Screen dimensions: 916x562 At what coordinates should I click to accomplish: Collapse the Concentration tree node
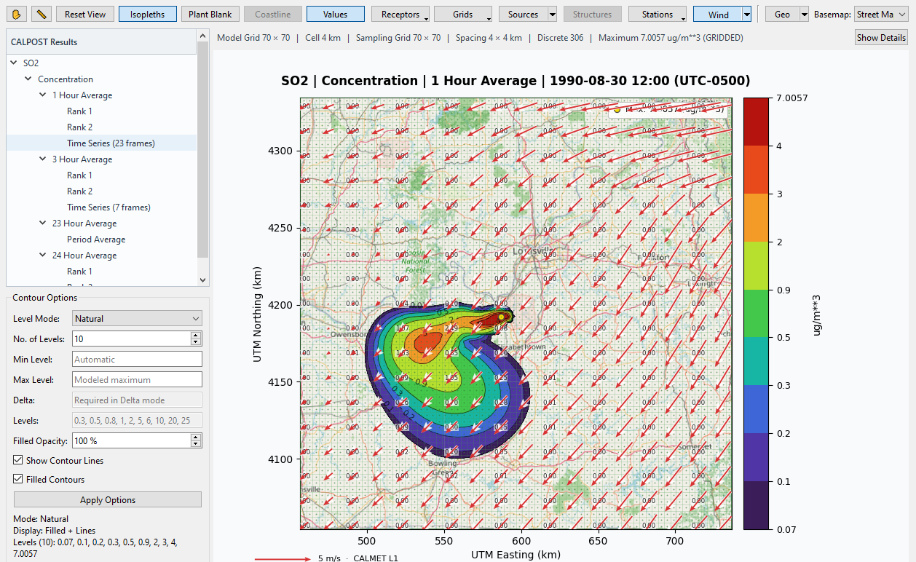coord(28,79)
